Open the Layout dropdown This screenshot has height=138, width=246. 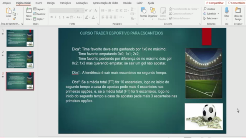pos(39,9)
